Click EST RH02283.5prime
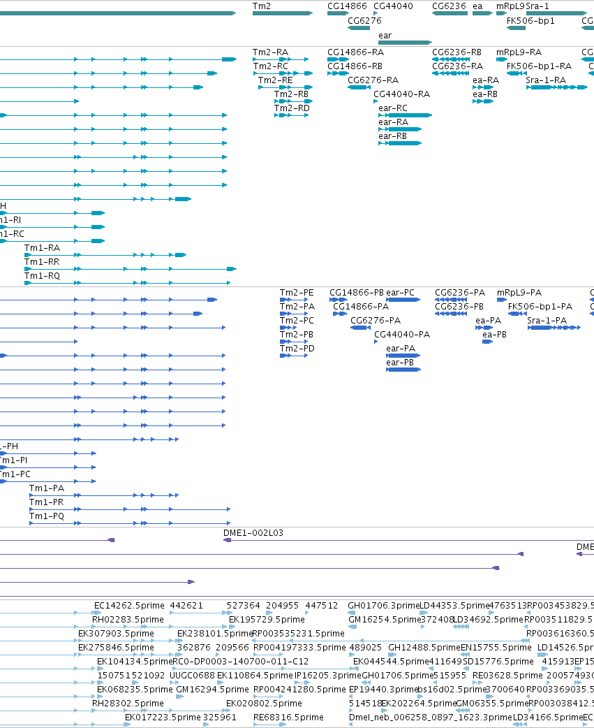This screenshot has width=594, height=728. pyautogui.click(x=128, y=620)
